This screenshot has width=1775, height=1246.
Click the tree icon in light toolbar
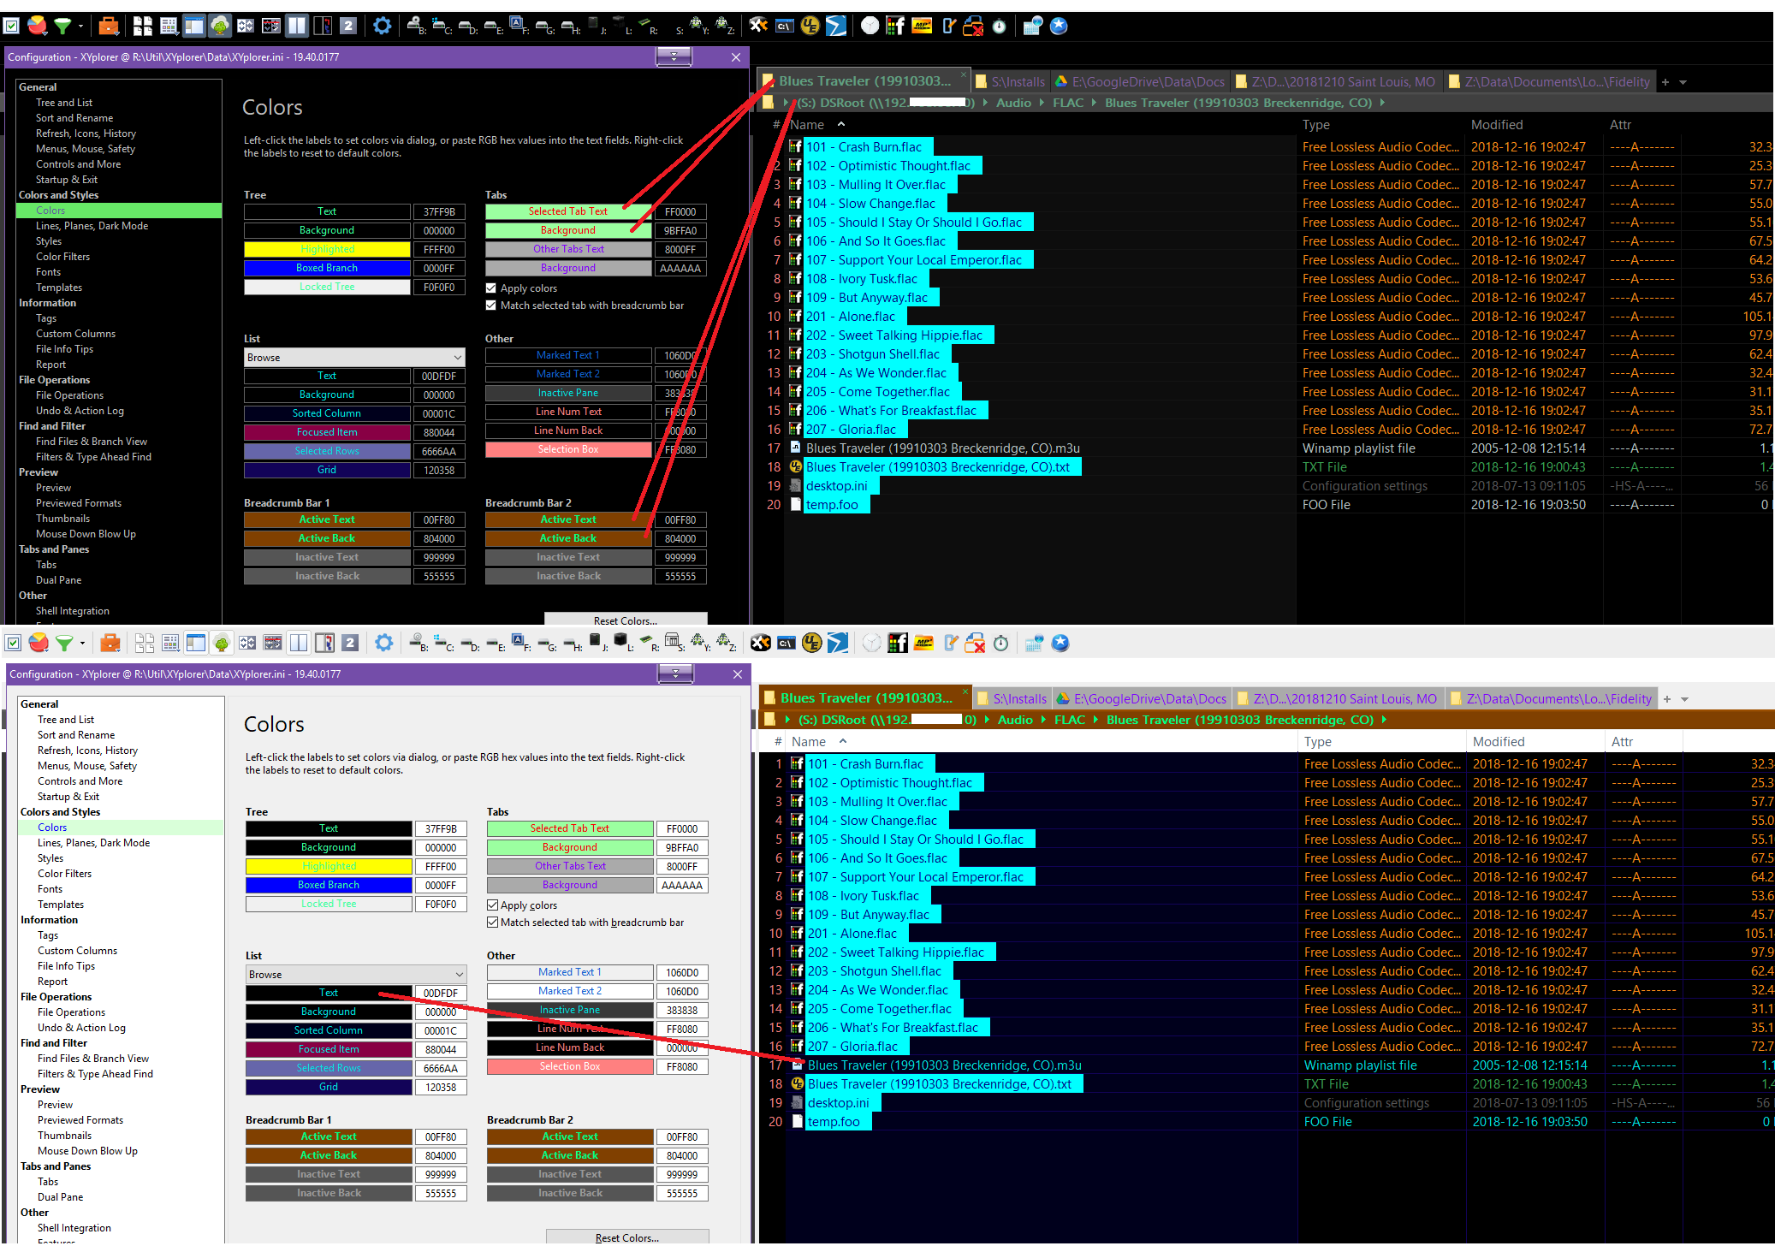(x=222, y=643)
